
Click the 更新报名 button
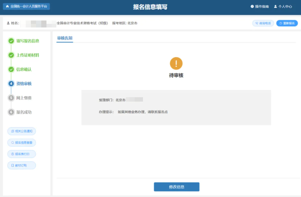287,23
